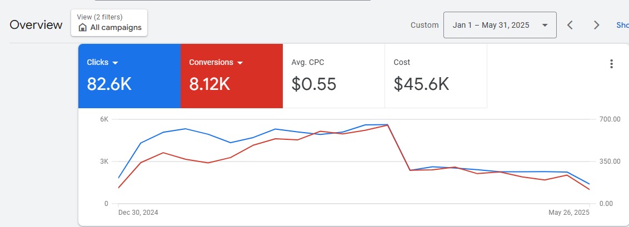Screen dimensions: 629x227
Task: Advance to the next date range
Action: click(596, 25)
